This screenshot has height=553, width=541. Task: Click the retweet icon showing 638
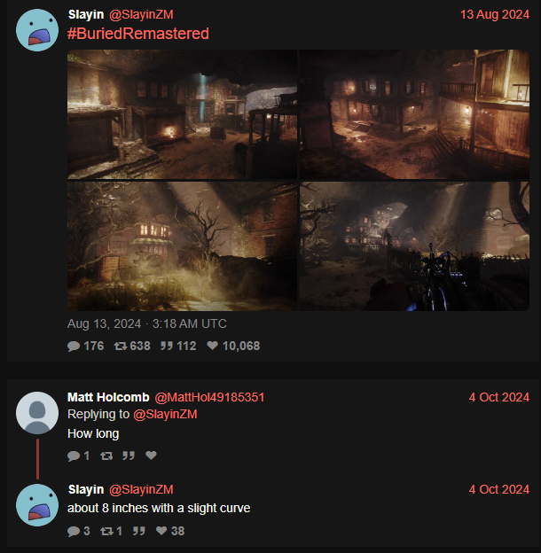[x=121, y=346]
